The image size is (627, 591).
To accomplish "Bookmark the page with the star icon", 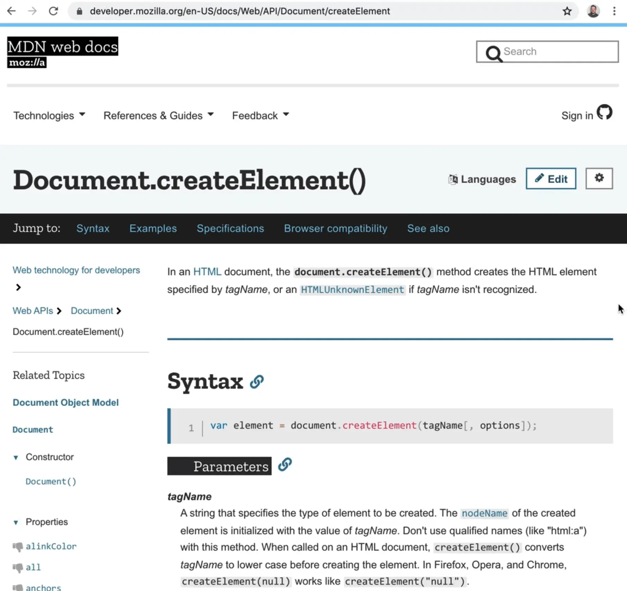I will [567, 11].
